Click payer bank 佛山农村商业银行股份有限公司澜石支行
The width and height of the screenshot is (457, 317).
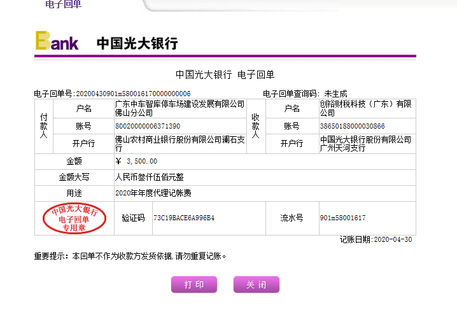180,144
